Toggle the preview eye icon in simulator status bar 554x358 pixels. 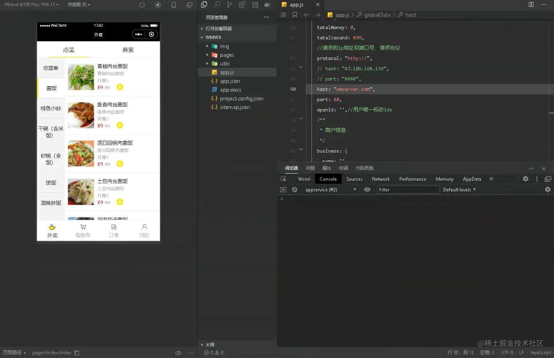click(178, 353)
